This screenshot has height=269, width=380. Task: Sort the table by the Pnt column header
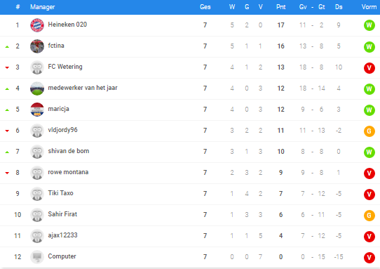(280, 7)
